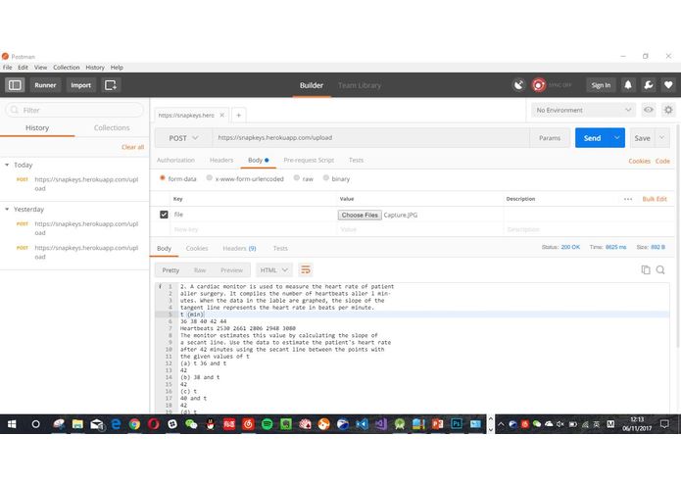This screenshot has height=484, width=681.
Task: Click the heart icon in header
Action: coord(668,85)
